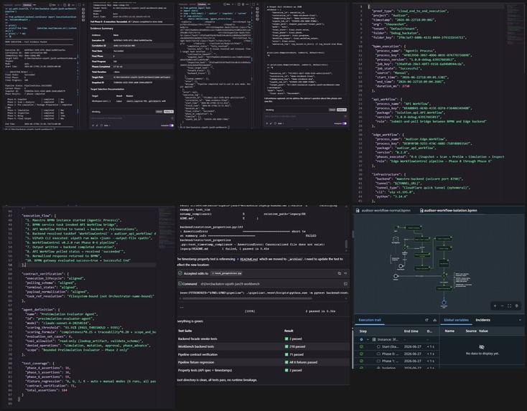Select the 'Phase 1' step row
527x411 pixels.
pyautogui.click(x=396, y=361)
